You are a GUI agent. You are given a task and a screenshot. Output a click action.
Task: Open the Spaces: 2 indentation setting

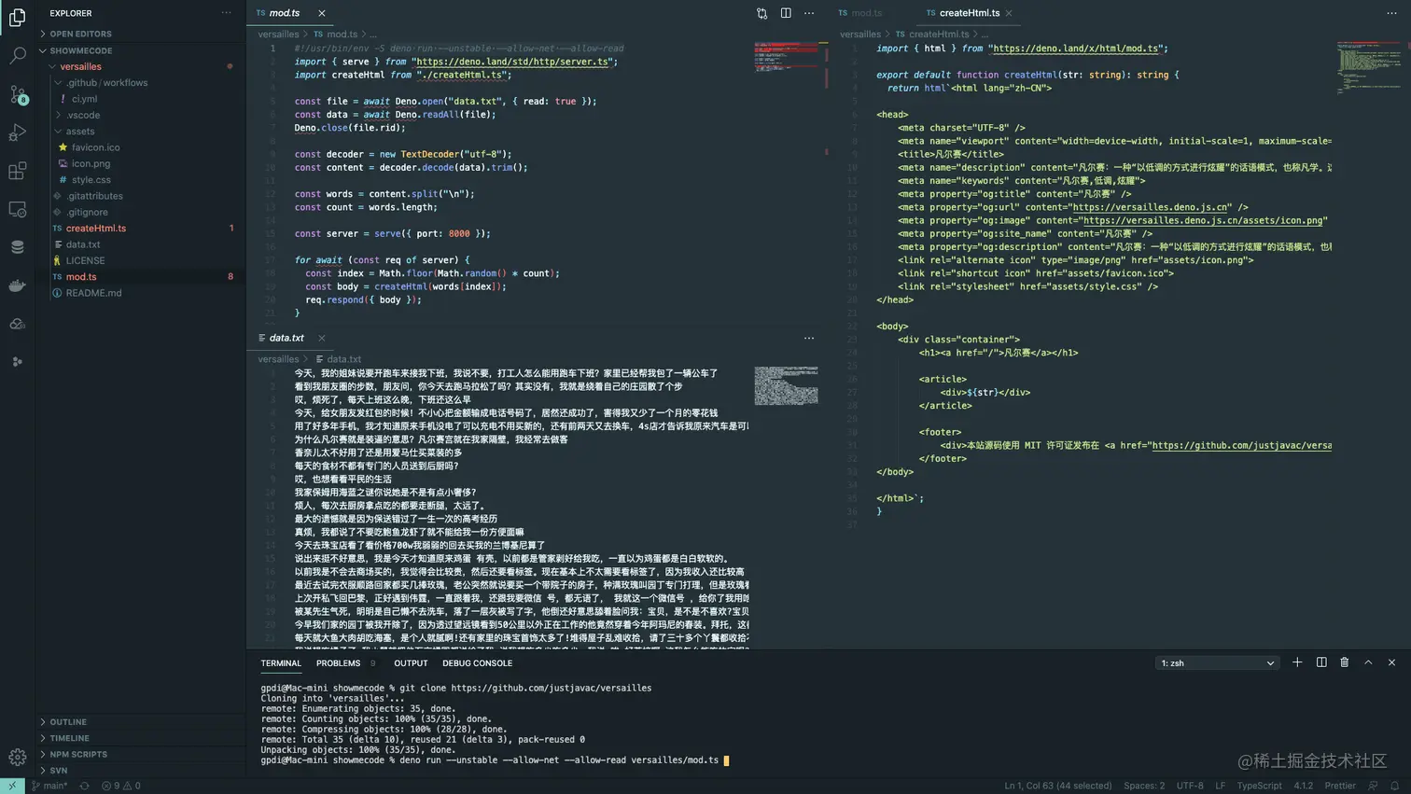1144,786
